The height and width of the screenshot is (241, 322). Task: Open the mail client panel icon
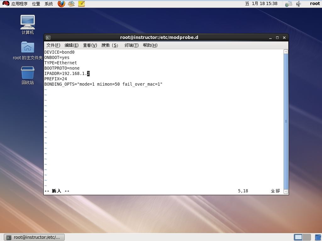point(71,4)
